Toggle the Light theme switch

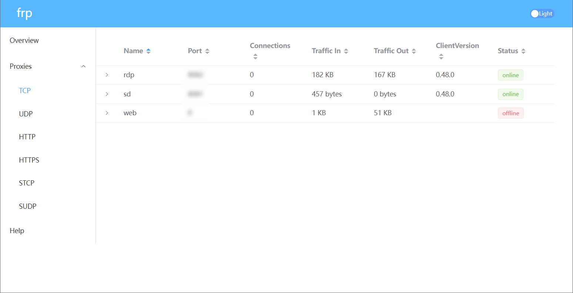542,14
